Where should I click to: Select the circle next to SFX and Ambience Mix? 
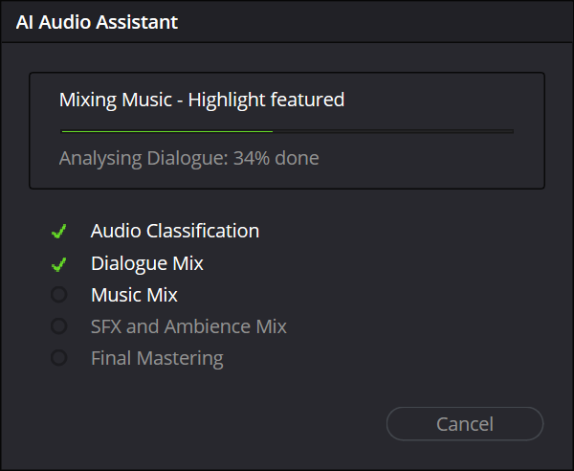59,325
